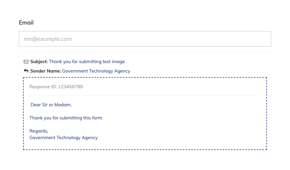Click the signature 'Government Technology Agency'
This screenshot has width=290, height=170.
(x=63, y=137)
